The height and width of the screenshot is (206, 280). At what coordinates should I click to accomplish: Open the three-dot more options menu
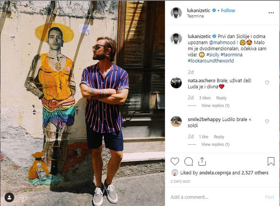pyautogui.click(x=271, y=13)
